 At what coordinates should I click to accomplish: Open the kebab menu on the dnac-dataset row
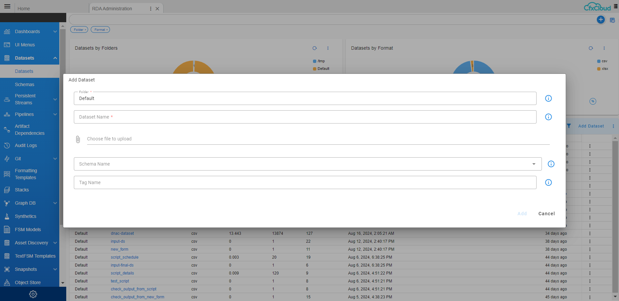[x=590, y=233]
